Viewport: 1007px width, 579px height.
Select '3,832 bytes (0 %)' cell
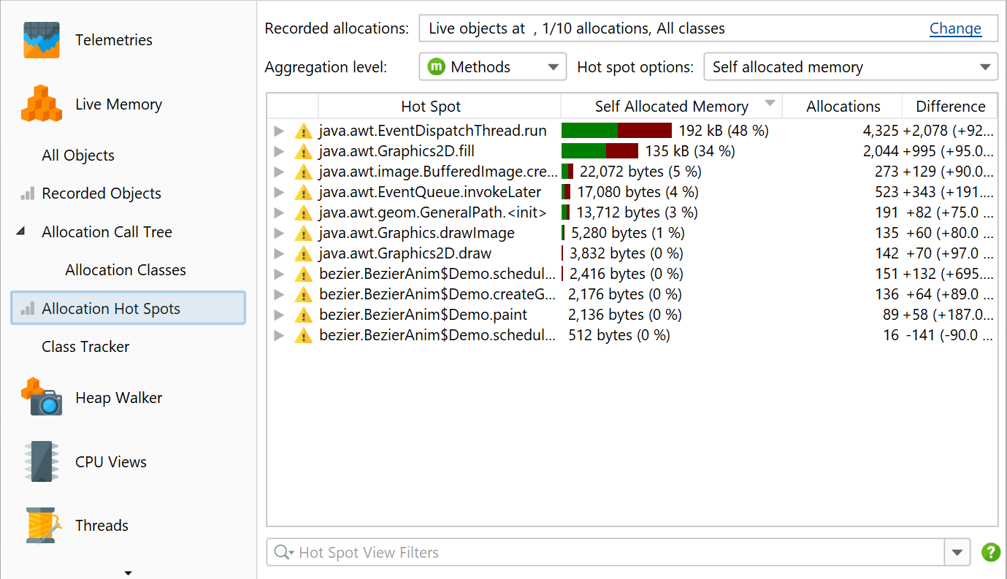click(626, 253)
